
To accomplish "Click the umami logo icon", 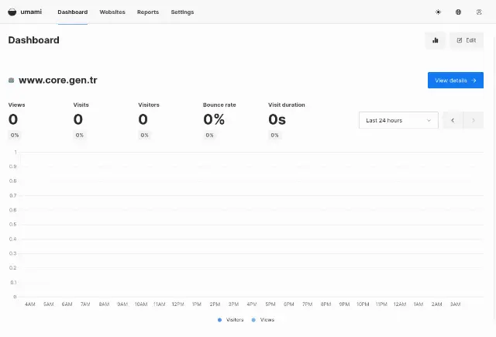I will (x=12, y=12).
